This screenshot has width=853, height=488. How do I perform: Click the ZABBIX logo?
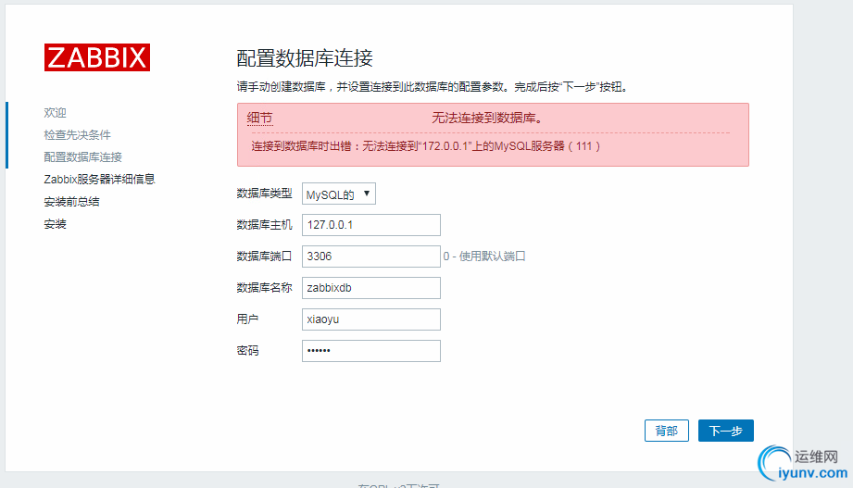(97, 57)
